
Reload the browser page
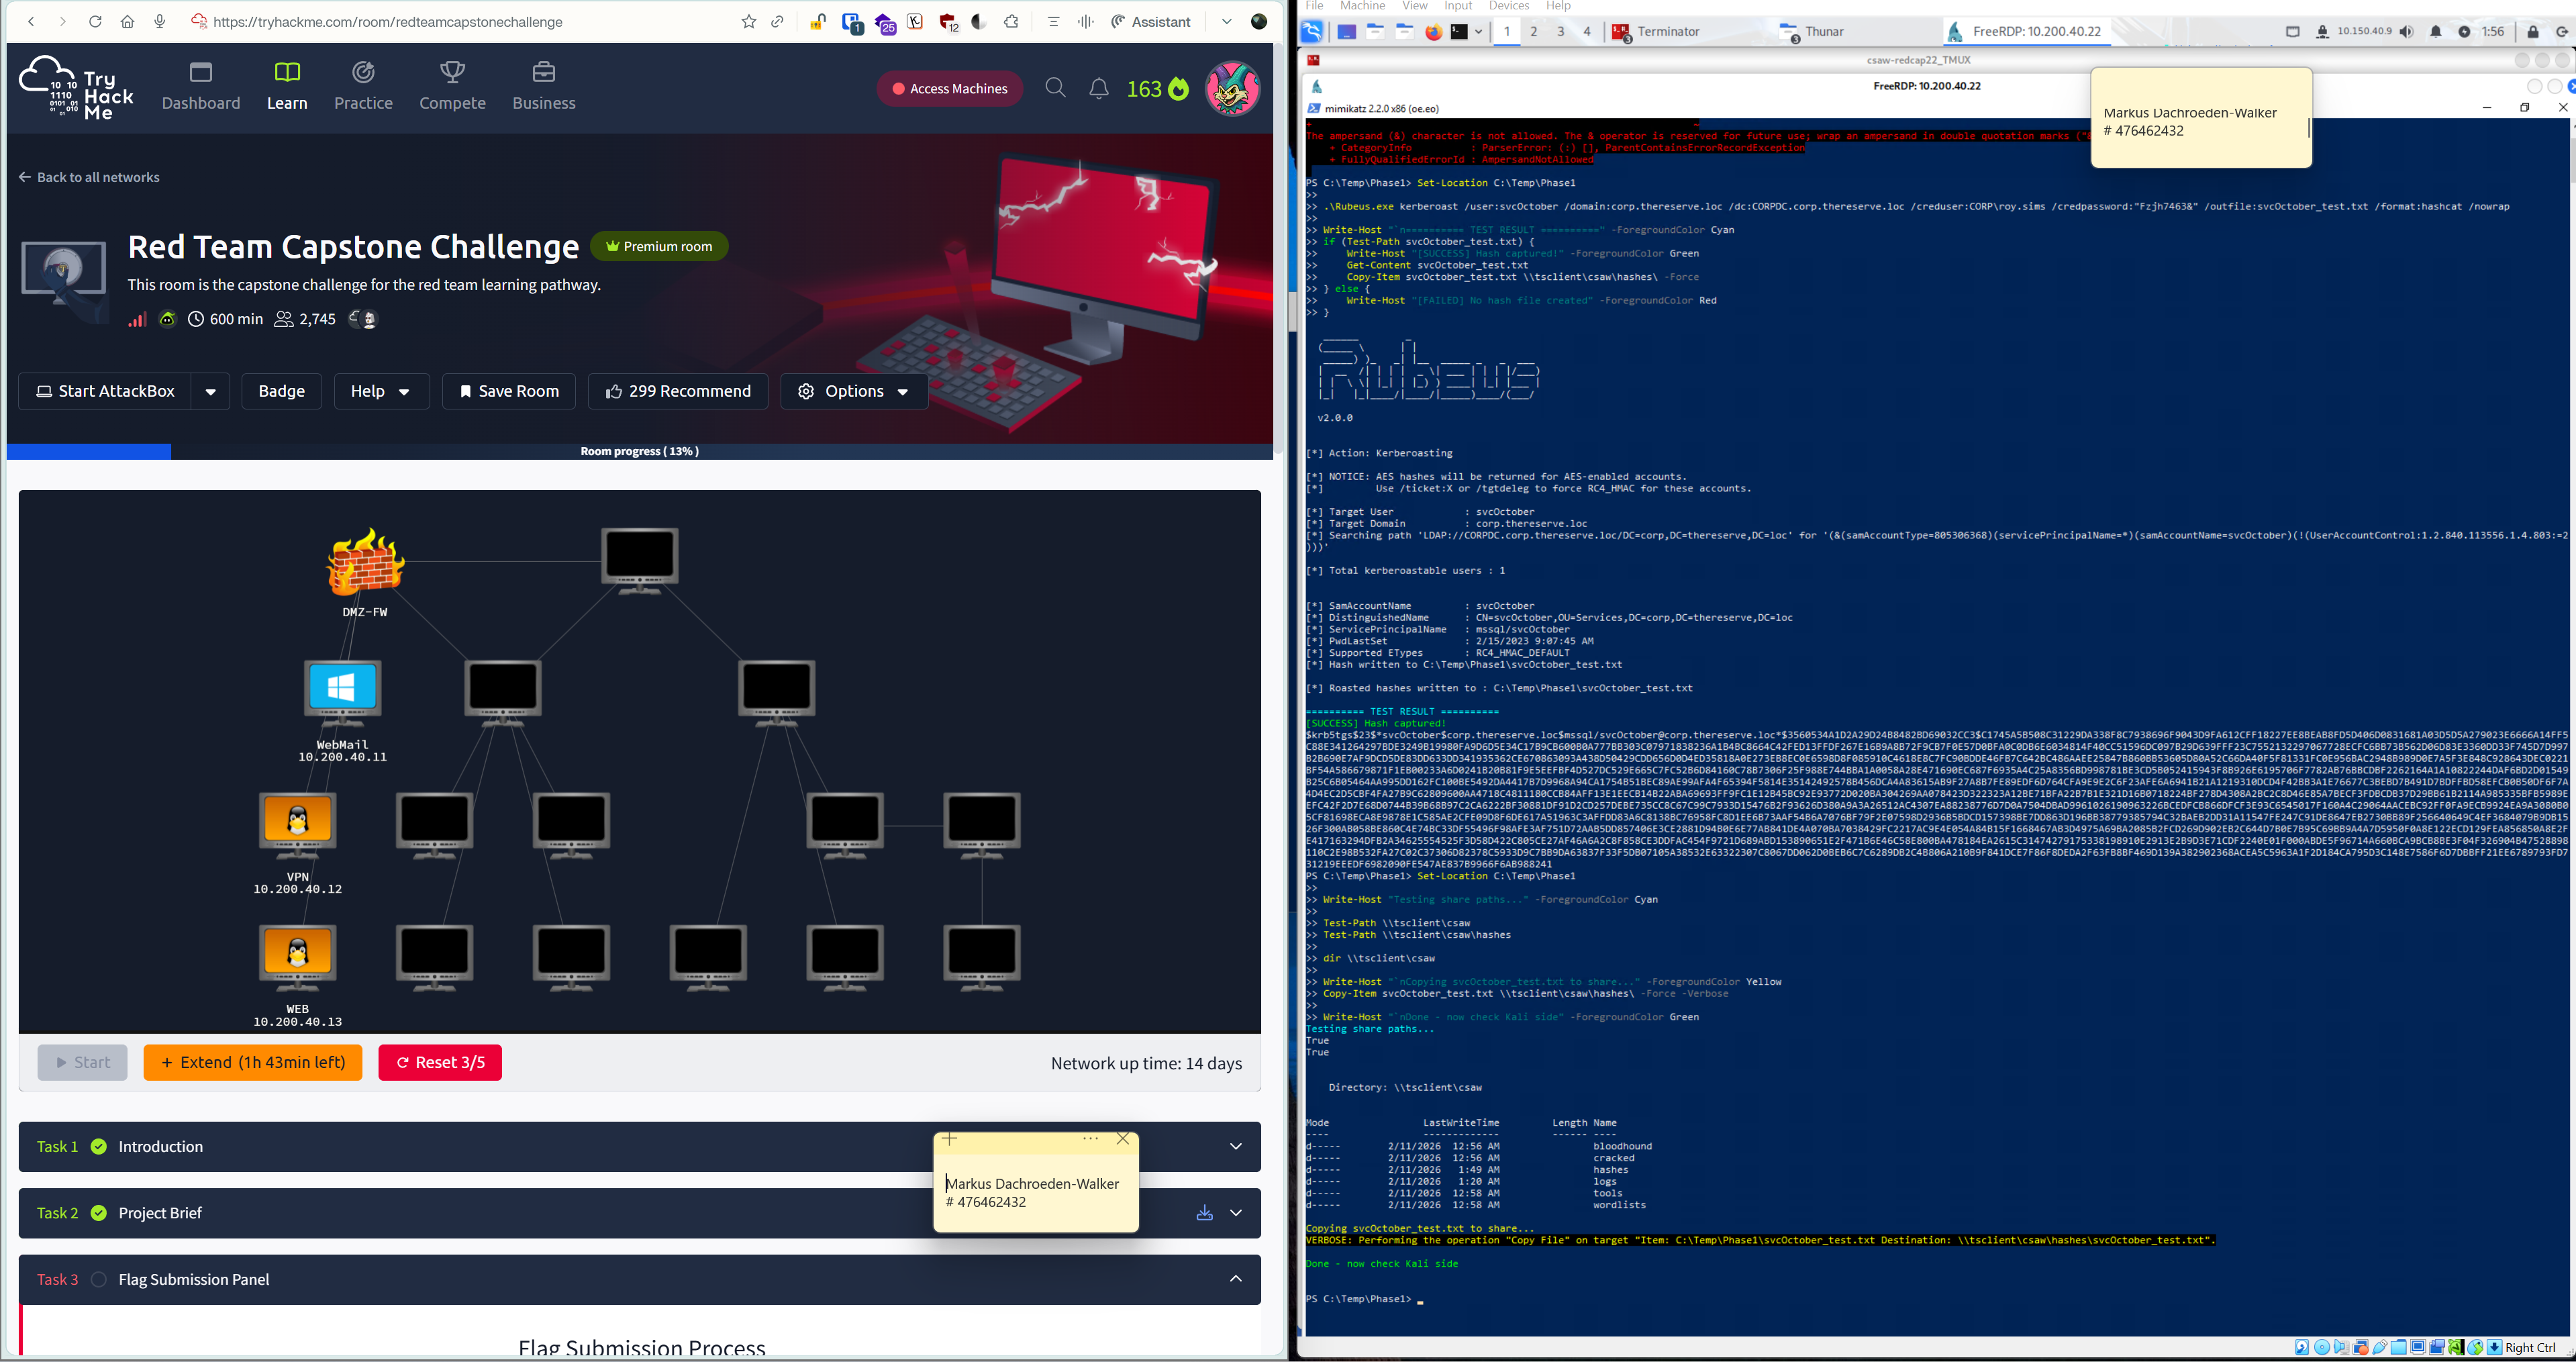(95, 21)
